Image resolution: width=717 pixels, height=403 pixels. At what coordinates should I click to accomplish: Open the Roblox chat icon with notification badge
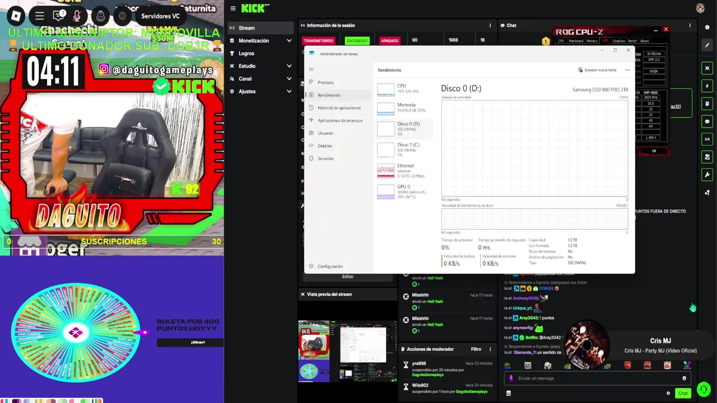pos(58,16)
